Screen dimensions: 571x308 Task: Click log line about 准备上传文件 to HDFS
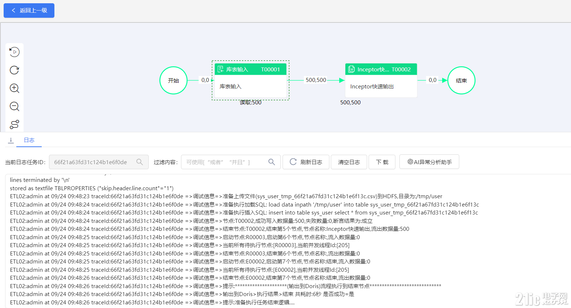pyautogui.click(x=226, y=196)
